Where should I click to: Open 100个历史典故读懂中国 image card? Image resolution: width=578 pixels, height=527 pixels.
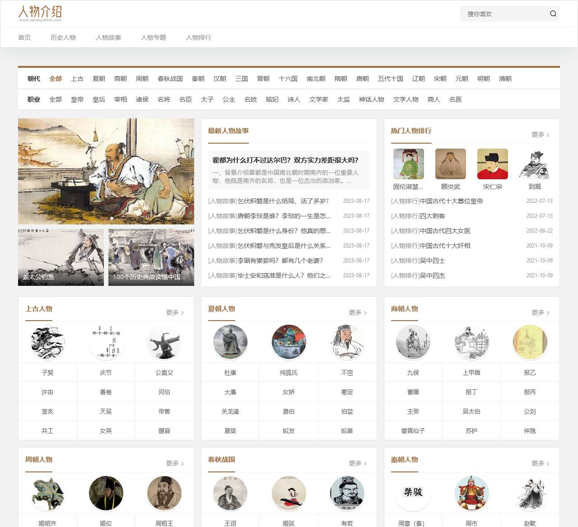click(151, 257)
